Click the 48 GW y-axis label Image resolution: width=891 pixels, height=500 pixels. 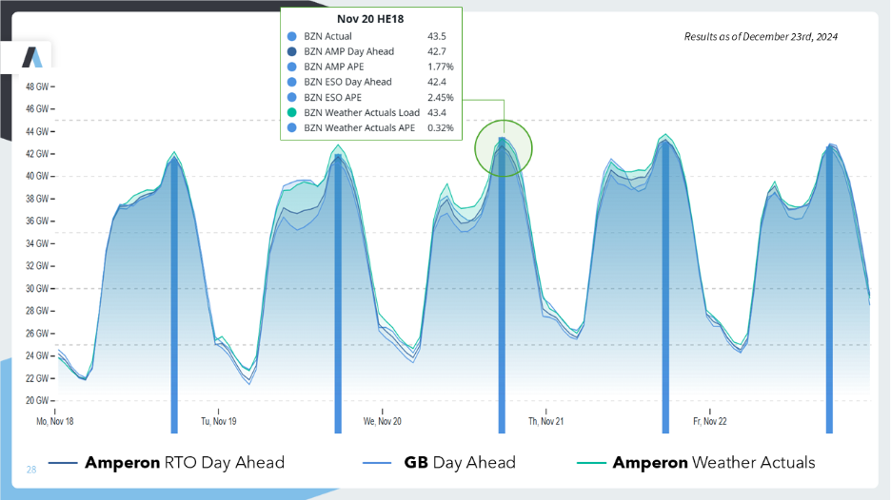click(37, 87)
